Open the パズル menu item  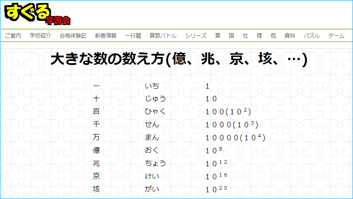click(312, 35)
